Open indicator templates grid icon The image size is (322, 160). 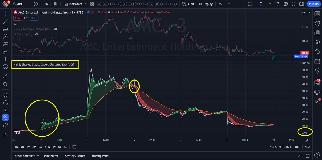click(92, 4)
